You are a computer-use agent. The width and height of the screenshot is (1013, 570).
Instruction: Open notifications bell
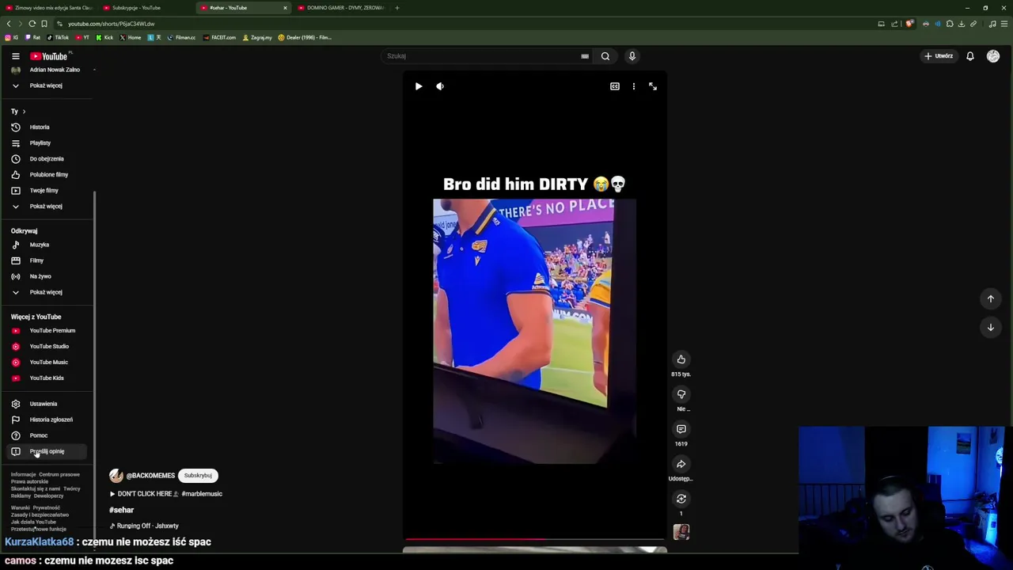click(x=969, y=56)
